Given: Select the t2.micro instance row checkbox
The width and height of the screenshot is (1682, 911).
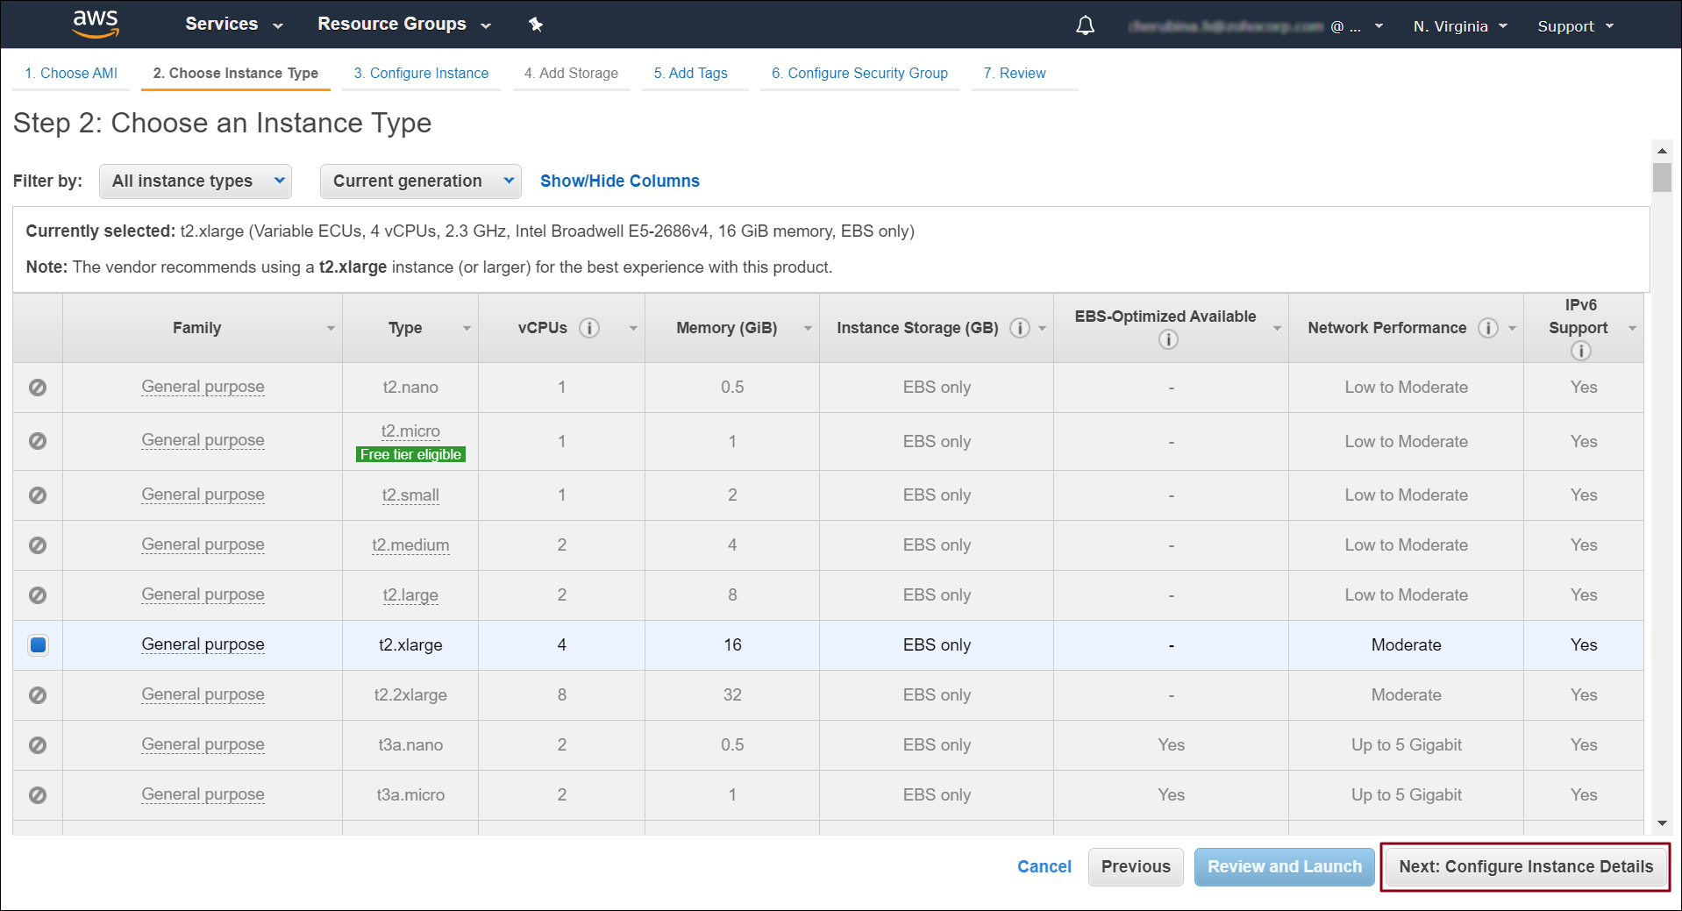Looking at the screenshot, I should click(x=38, y=441).
